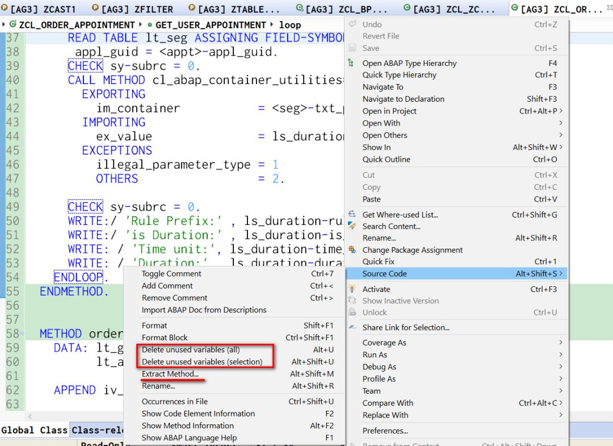Click the ENDMETHOD keyword on line 55

tap(71, 291)
